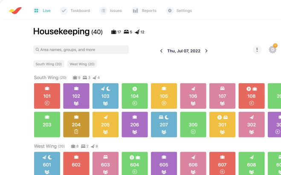
Task: Open date picker on Thu, Jul 07, 2022
Action: 184,51
